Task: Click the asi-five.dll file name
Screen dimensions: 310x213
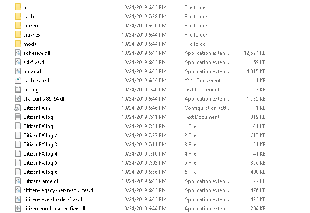Action: [35, 62]
